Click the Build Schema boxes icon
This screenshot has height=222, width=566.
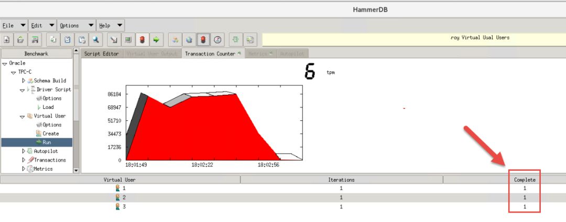click(175, 40)
